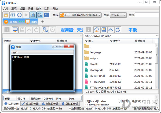Open the 文件 menu in main menu bar
The height and width of the screenshot is (113, 161).
(x=6, y=9)
